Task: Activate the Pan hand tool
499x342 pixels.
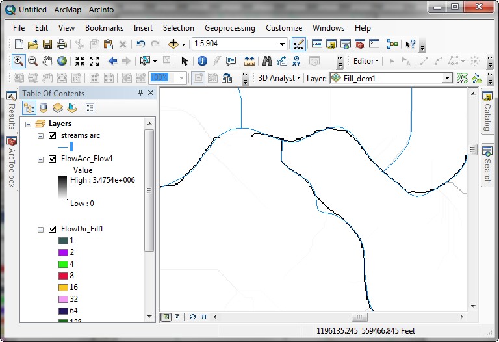Action: click(47, 61)
